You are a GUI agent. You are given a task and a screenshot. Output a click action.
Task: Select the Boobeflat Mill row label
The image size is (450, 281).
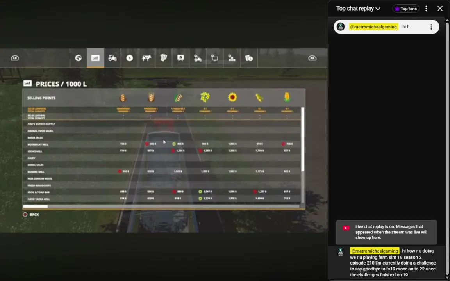coord(38,144)
